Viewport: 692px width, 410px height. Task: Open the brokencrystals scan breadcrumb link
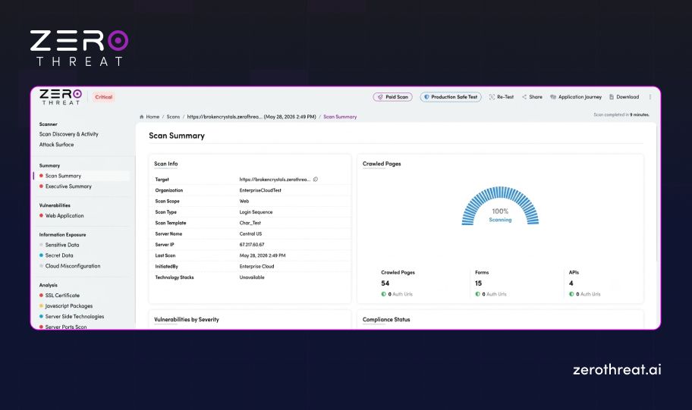pyautogui.click(x=252, y=117)
